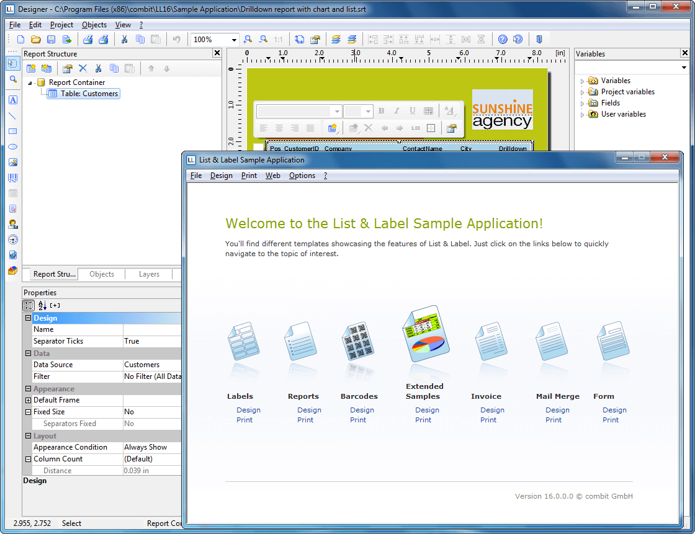This screenshot has width=695, height=534.
Task: Click the Undo arrow icon in toolbar
Action: (x=176, y=40)
